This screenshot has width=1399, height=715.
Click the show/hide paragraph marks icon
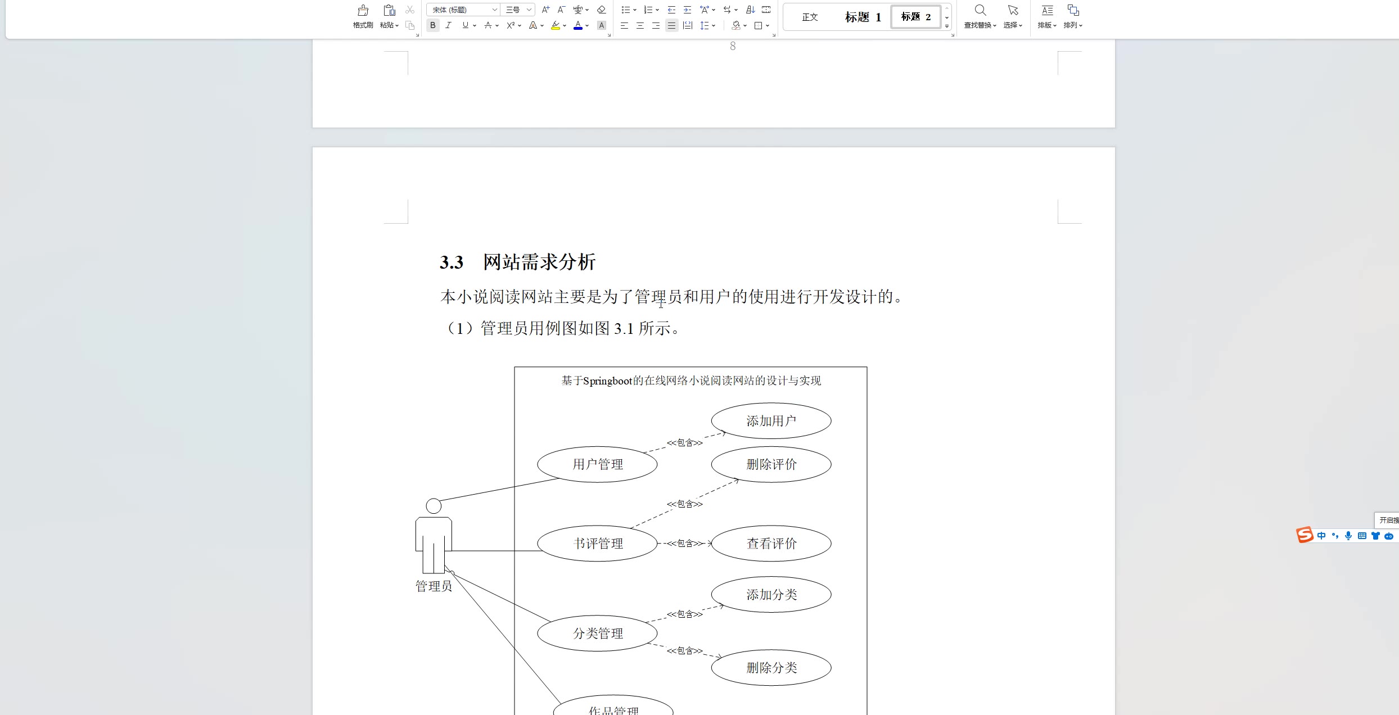tap(766, 10)
